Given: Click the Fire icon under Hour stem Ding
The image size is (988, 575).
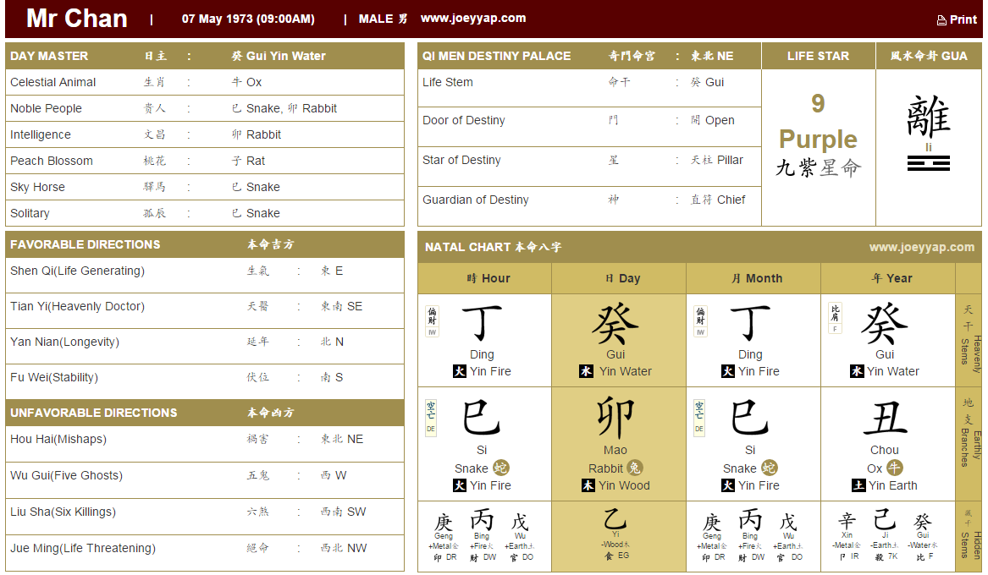Looking at the screenshot, I should pyautogui.click(x=460, y=371).
